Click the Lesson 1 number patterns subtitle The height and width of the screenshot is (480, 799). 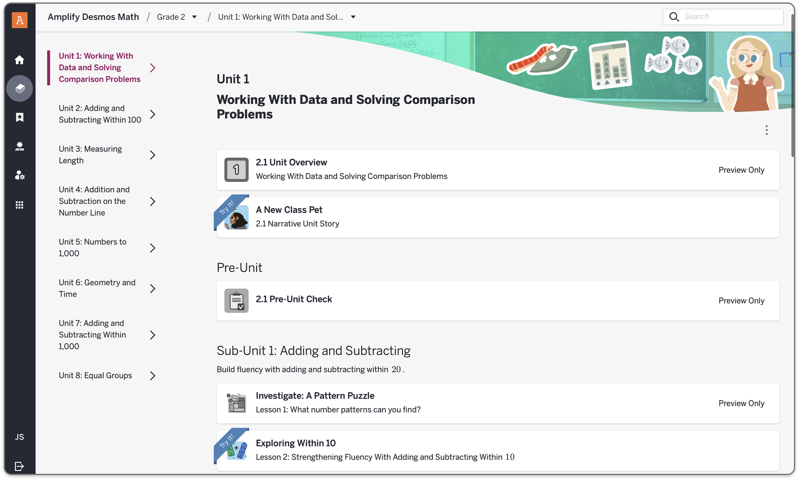338,410
